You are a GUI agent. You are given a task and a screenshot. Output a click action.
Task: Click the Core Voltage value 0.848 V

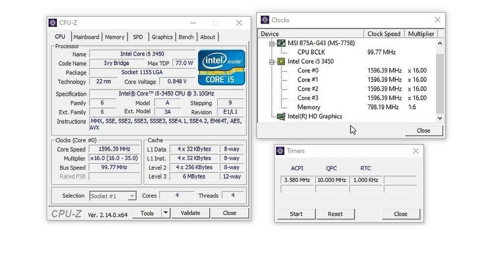[x=177, y=81]
